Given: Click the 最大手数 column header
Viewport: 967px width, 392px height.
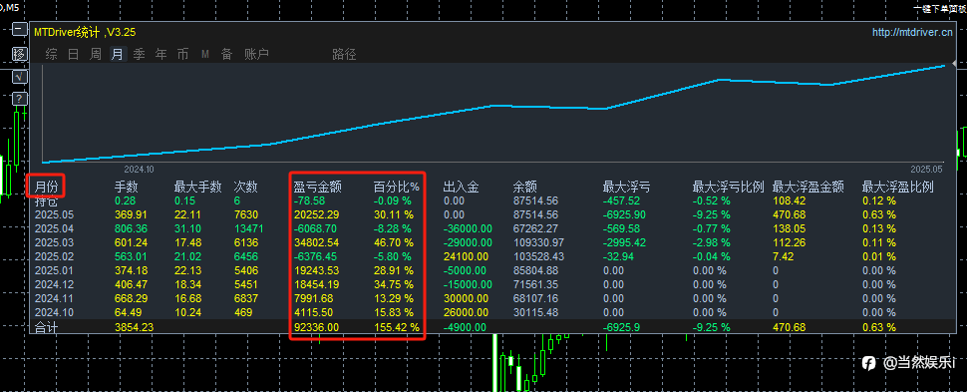Looking at the screenshot, I should coord(198,187).
